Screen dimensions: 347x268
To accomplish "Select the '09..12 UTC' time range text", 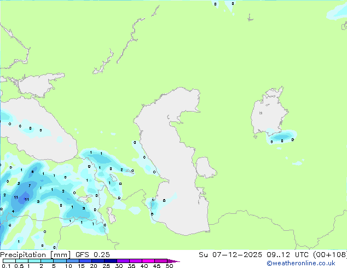I will 288,255.
